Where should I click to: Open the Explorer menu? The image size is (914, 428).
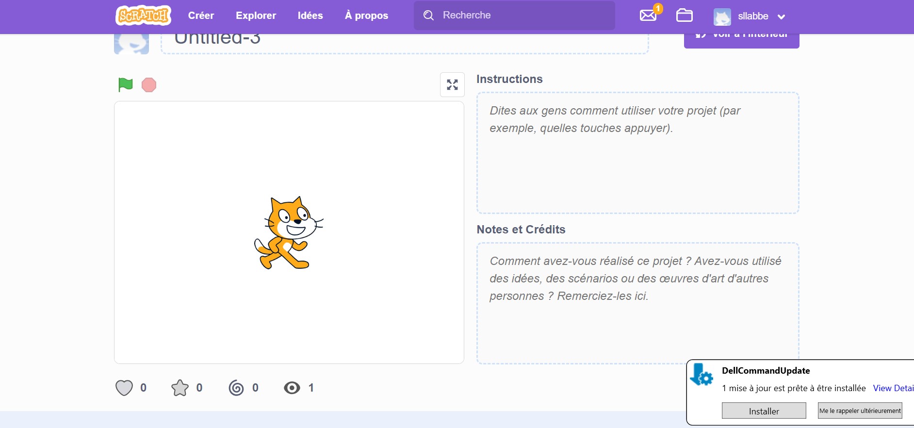(256, 16)
